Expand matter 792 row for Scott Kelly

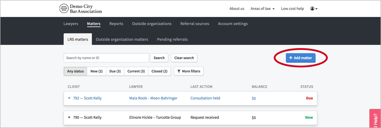[x=69, y=98]
